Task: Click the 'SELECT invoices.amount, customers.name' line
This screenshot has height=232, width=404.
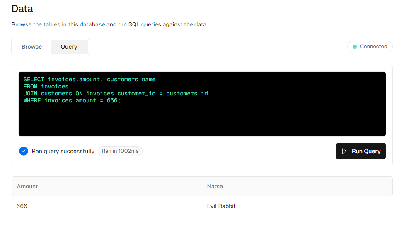Action: (90, 80)
